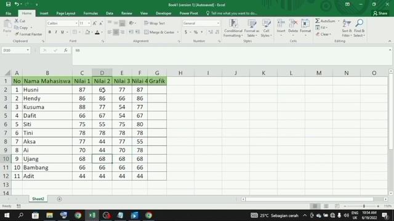The image size is (394, 221).
Task: Switch to the Insert tab
Action: point(44,14)
